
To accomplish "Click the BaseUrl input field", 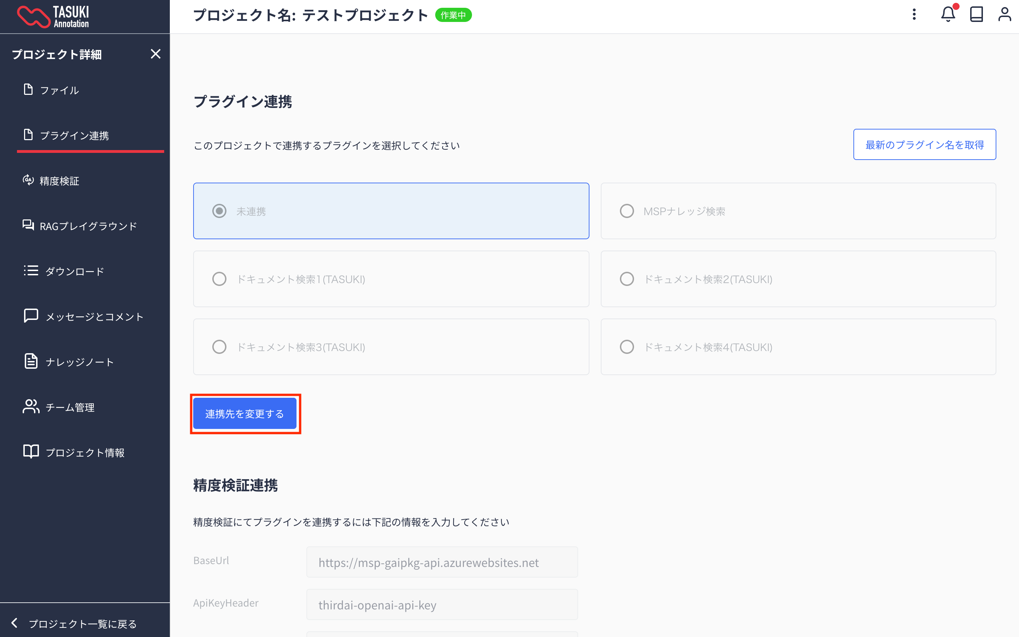I will click(442, 562).
